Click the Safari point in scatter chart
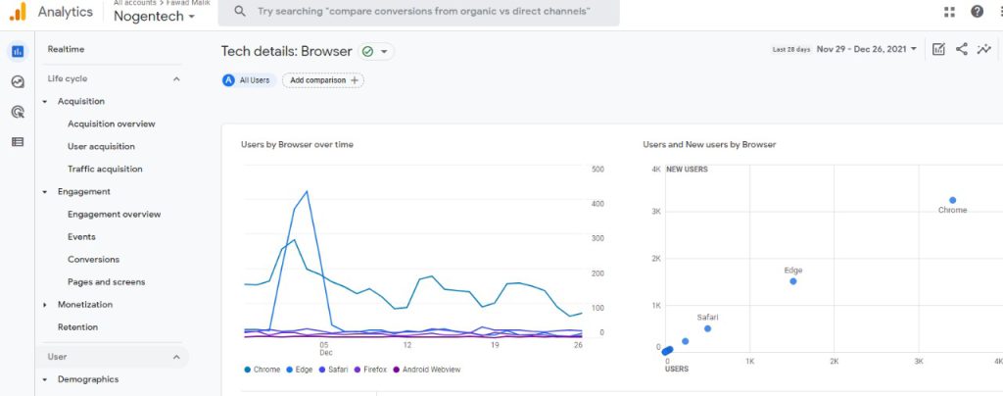 click(x=707, y=328)
